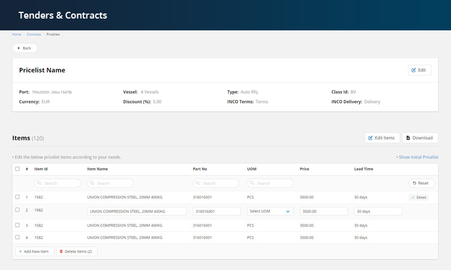Click the Show Initial Pricelist link
This screenshot has height=270, width=451.
[417, 157]
